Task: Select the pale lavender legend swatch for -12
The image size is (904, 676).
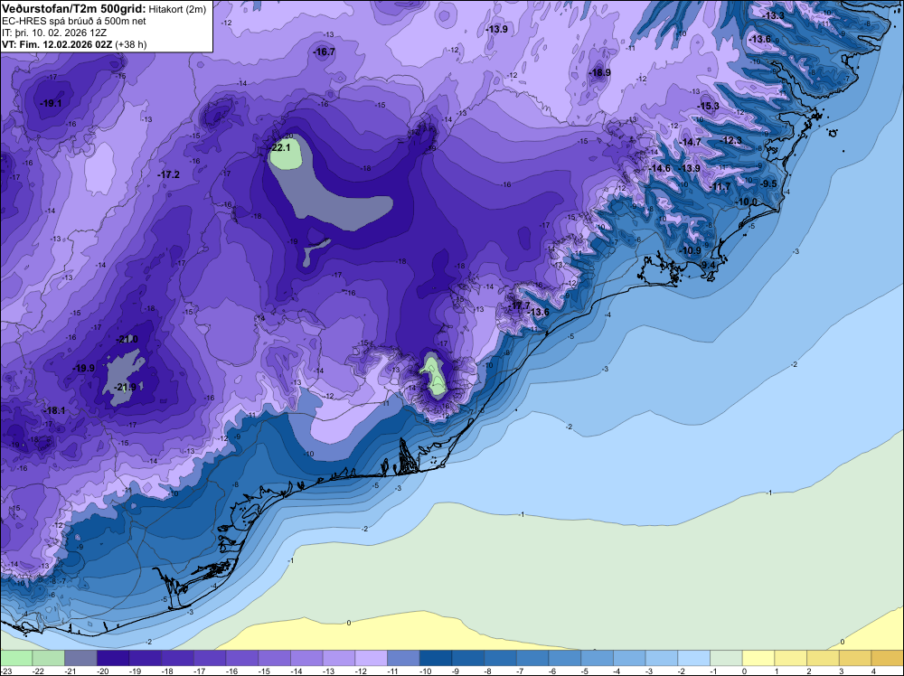Action: (x=372, y=658)
